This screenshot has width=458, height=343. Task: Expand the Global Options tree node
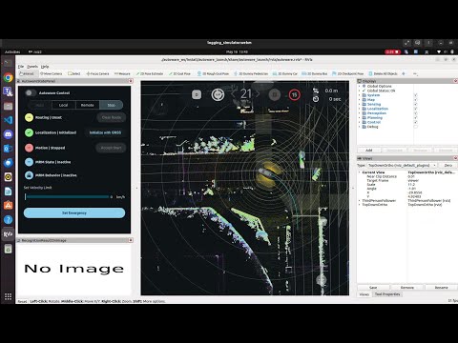click(x=360, y=86)
